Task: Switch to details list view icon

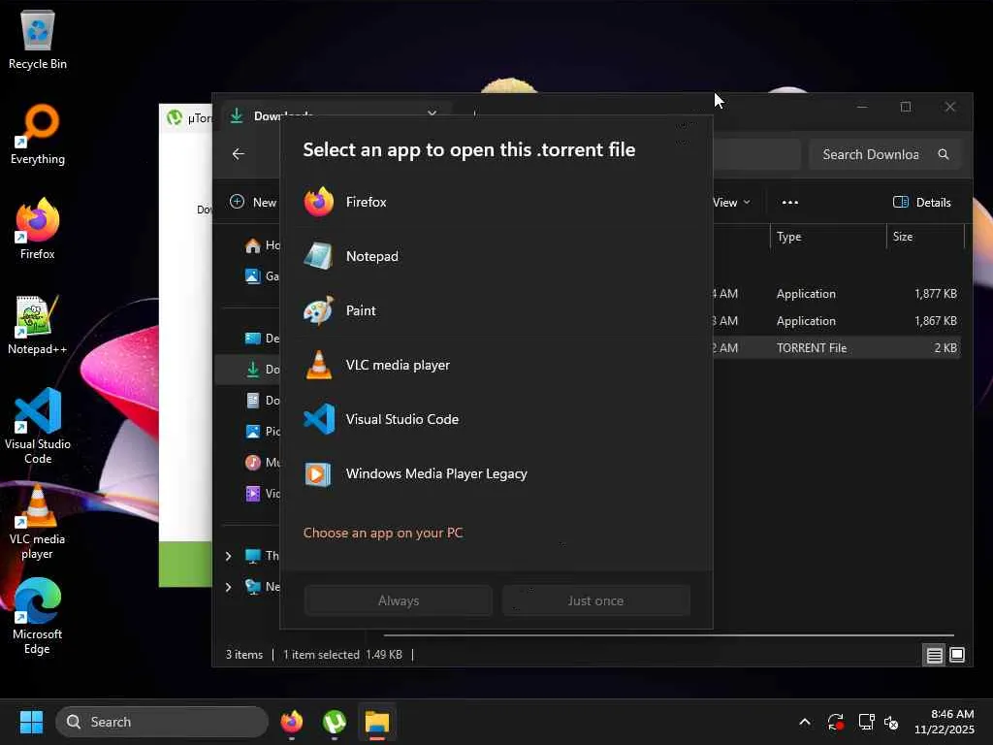Action: [934, 655]
